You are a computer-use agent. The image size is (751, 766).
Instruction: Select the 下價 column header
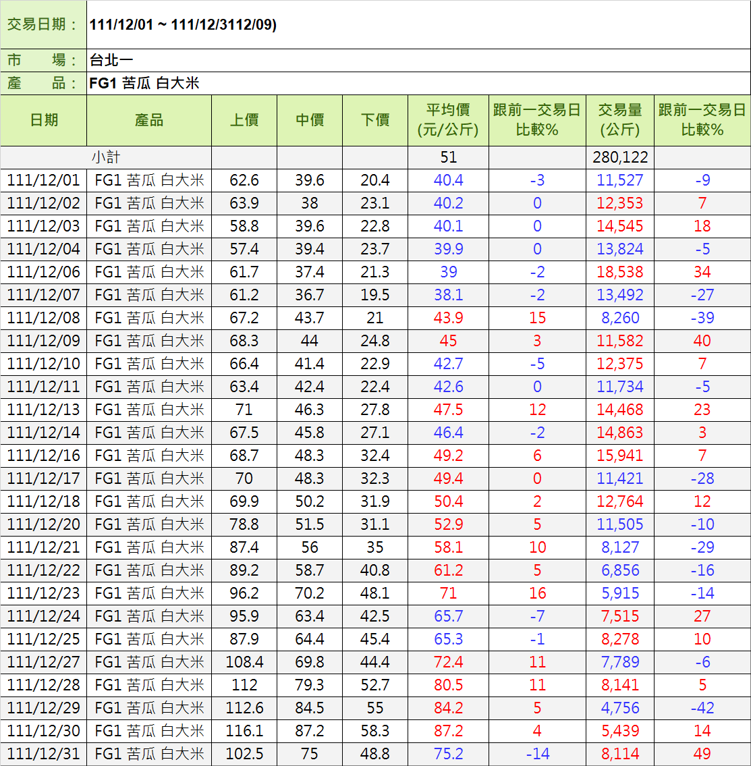(375, 120)
